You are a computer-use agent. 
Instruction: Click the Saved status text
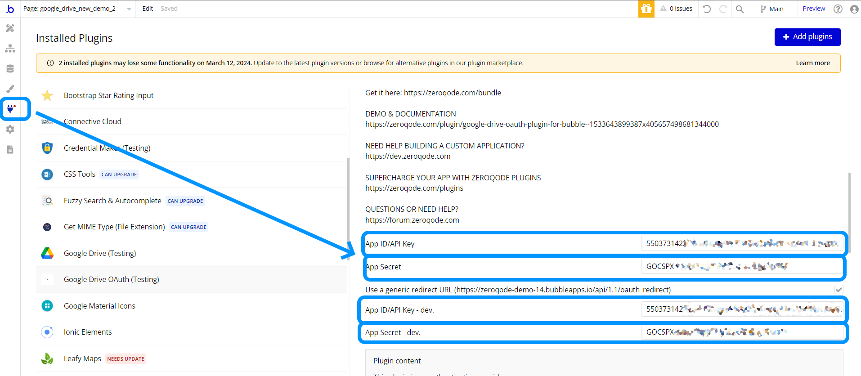pos(169,9)
